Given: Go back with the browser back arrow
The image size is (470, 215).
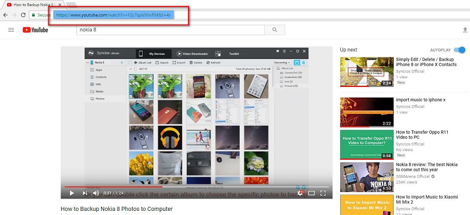Looking at the screenshot, I should click(5, 15).
